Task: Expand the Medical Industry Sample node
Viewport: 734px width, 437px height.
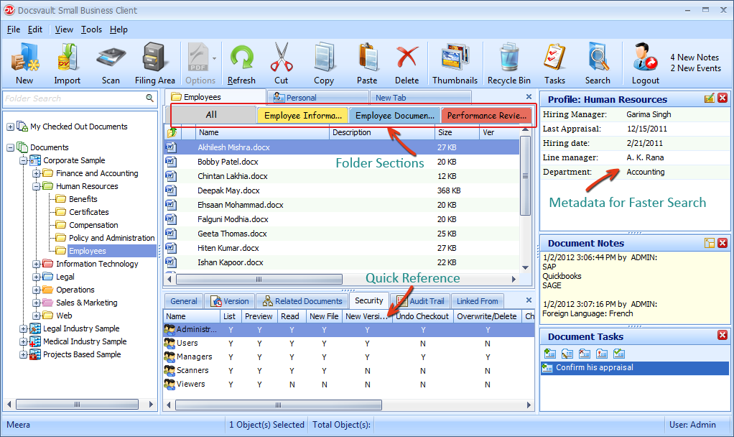Action: (24, 342)
